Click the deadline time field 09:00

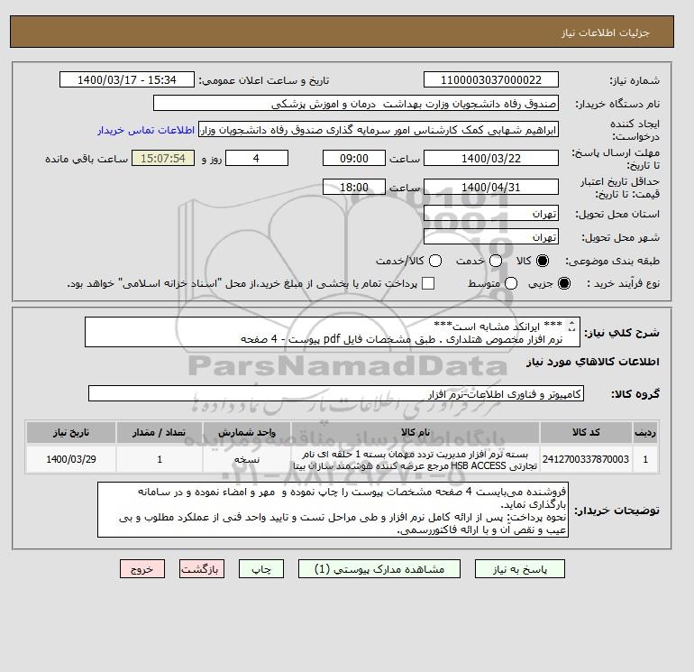point(354,158)
